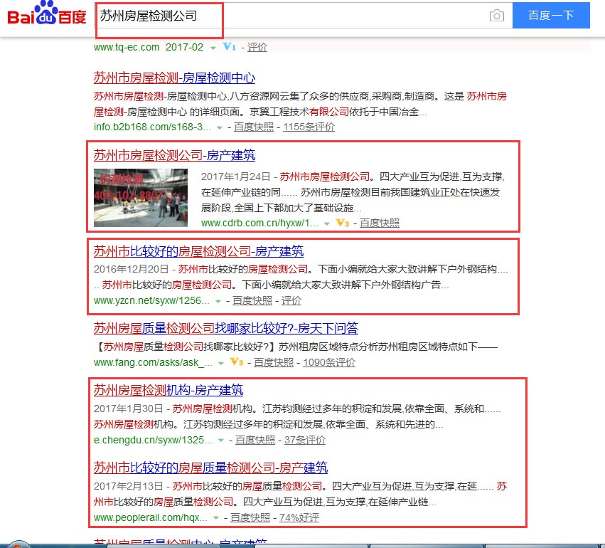The image size is (605, 548).
Task: Expand dropdown arrow next to info.b2b168.com
Action: (x=219, y=127)
